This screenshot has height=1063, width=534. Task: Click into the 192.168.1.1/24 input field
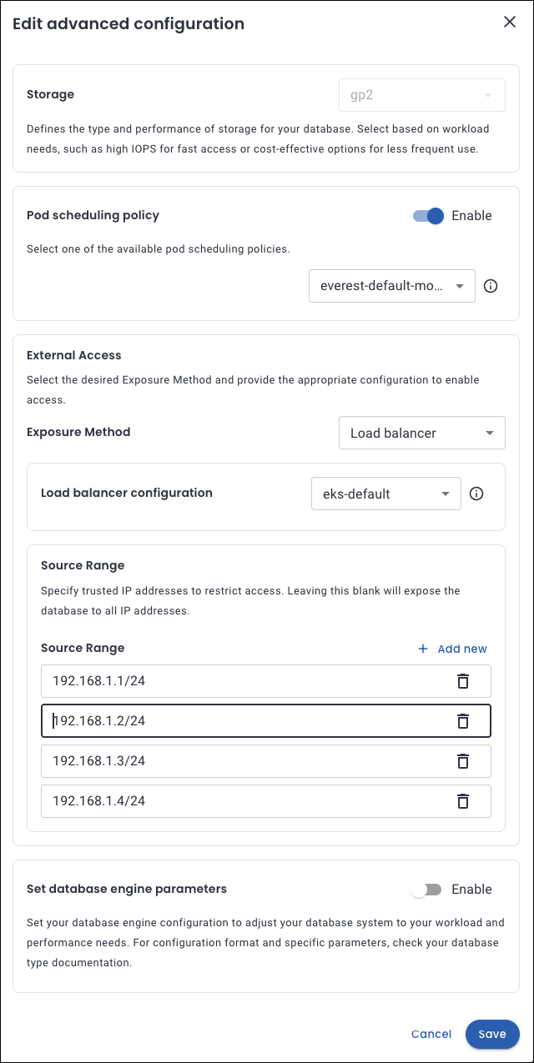[242, 681]
